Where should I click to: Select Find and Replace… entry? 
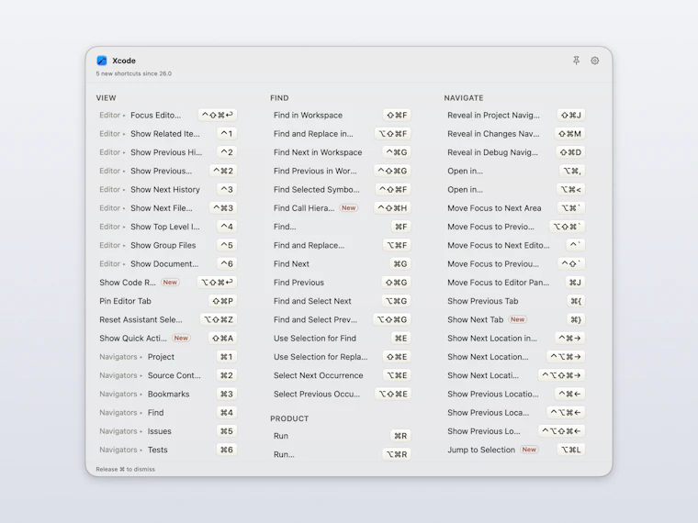pyautogui.click(x=341, y=245)
